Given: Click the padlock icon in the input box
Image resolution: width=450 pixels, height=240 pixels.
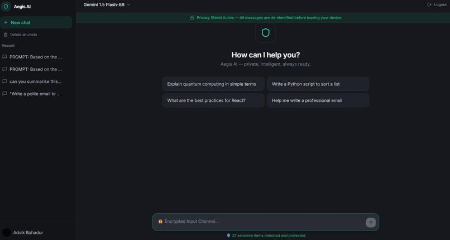Looking at the screenshot, I should point(160,221).
